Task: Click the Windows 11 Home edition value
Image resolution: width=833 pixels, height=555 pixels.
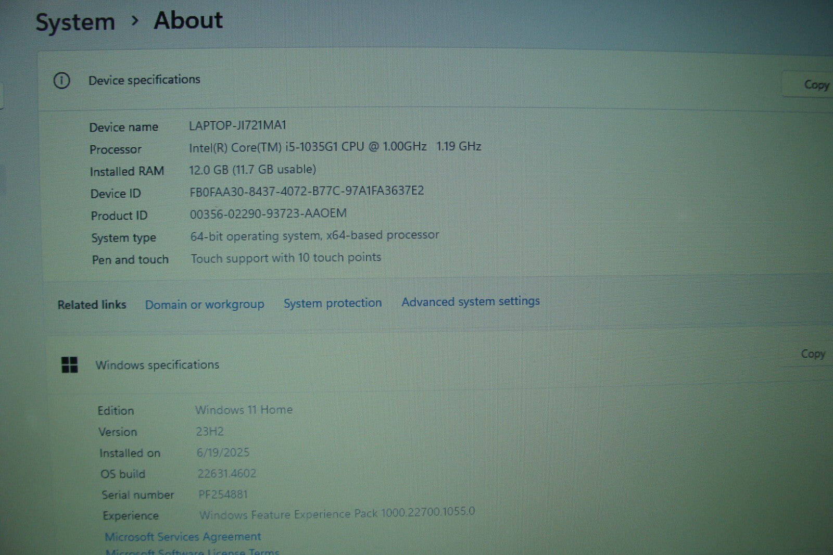Action: [244, 410]
